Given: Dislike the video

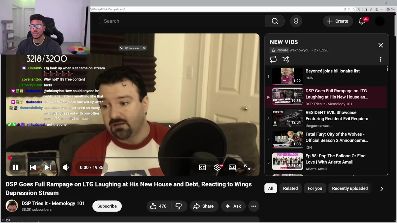Looking at the screenshot, I should click(x=179, y=206).
